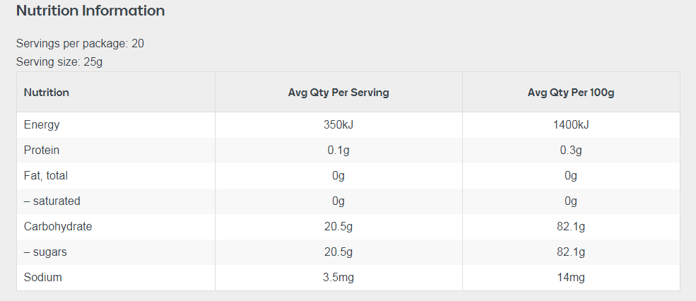Select the Protein row label

click(x=42, y=150)
